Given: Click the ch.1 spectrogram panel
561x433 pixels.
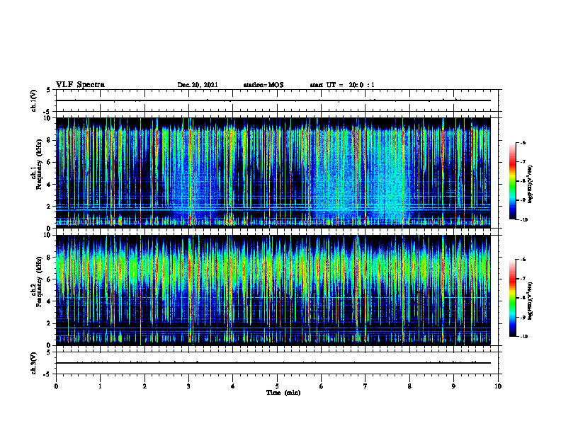Looking at the screenshot, I should coord(273,173).
